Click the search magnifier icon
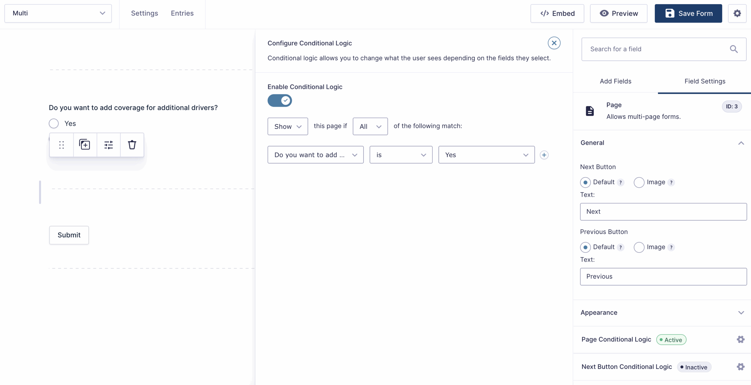This screenshot has height=385, width=751. (734, 49)
